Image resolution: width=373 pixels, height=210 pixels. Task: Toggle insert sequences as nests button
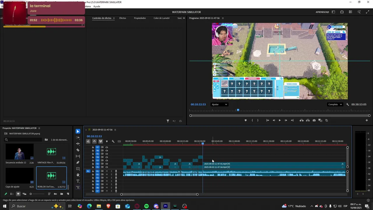(x=88, y=141)
